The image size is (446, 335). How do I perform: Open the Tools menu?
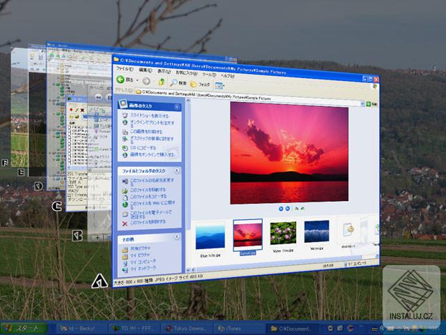tap(208, 75)
